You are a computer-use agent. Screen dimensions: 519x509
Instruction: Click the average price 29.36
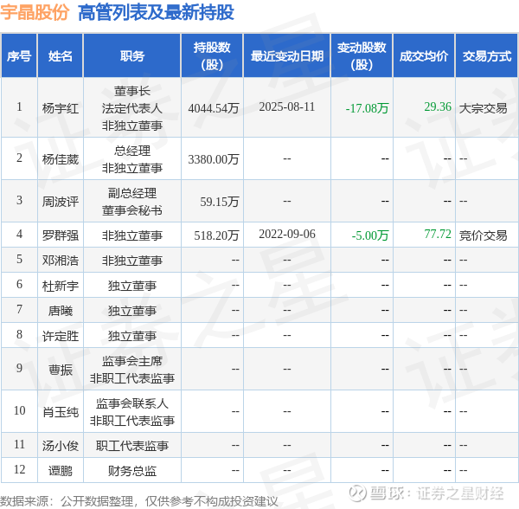point(438,106)
